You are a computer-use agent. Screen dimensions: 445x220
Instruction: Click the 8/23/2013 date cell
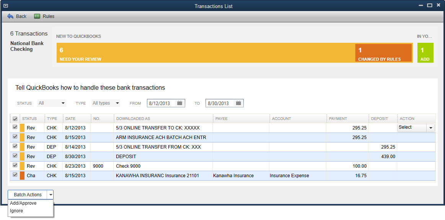77,166
